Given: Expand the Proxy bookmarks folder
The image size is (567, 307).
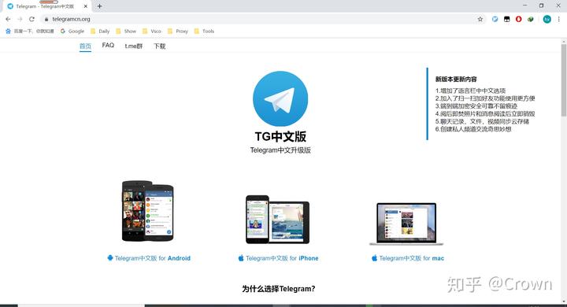Looking at the screenshot, I should click(x=178, y=31).
